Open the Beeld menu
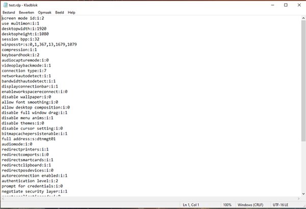306x209 pixels. 59,12
